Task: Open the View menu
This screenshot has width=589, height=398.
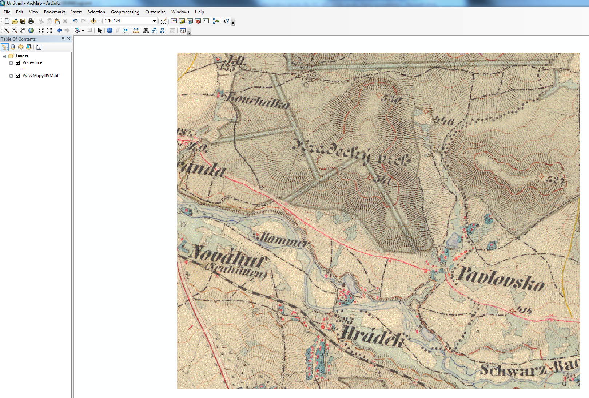Action: point(33,12)
